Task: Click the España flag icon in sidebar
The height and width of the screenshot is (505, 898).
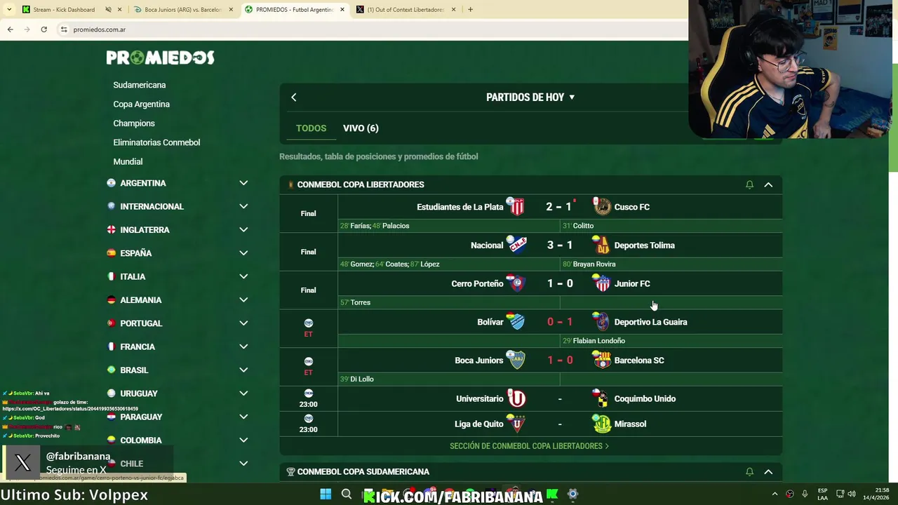Action: (x=111, y=253)
